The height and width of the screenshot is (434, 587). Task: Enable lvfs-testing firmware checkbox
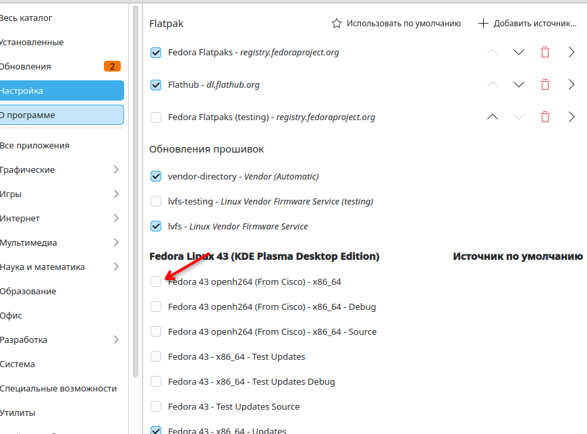(156, 201)
